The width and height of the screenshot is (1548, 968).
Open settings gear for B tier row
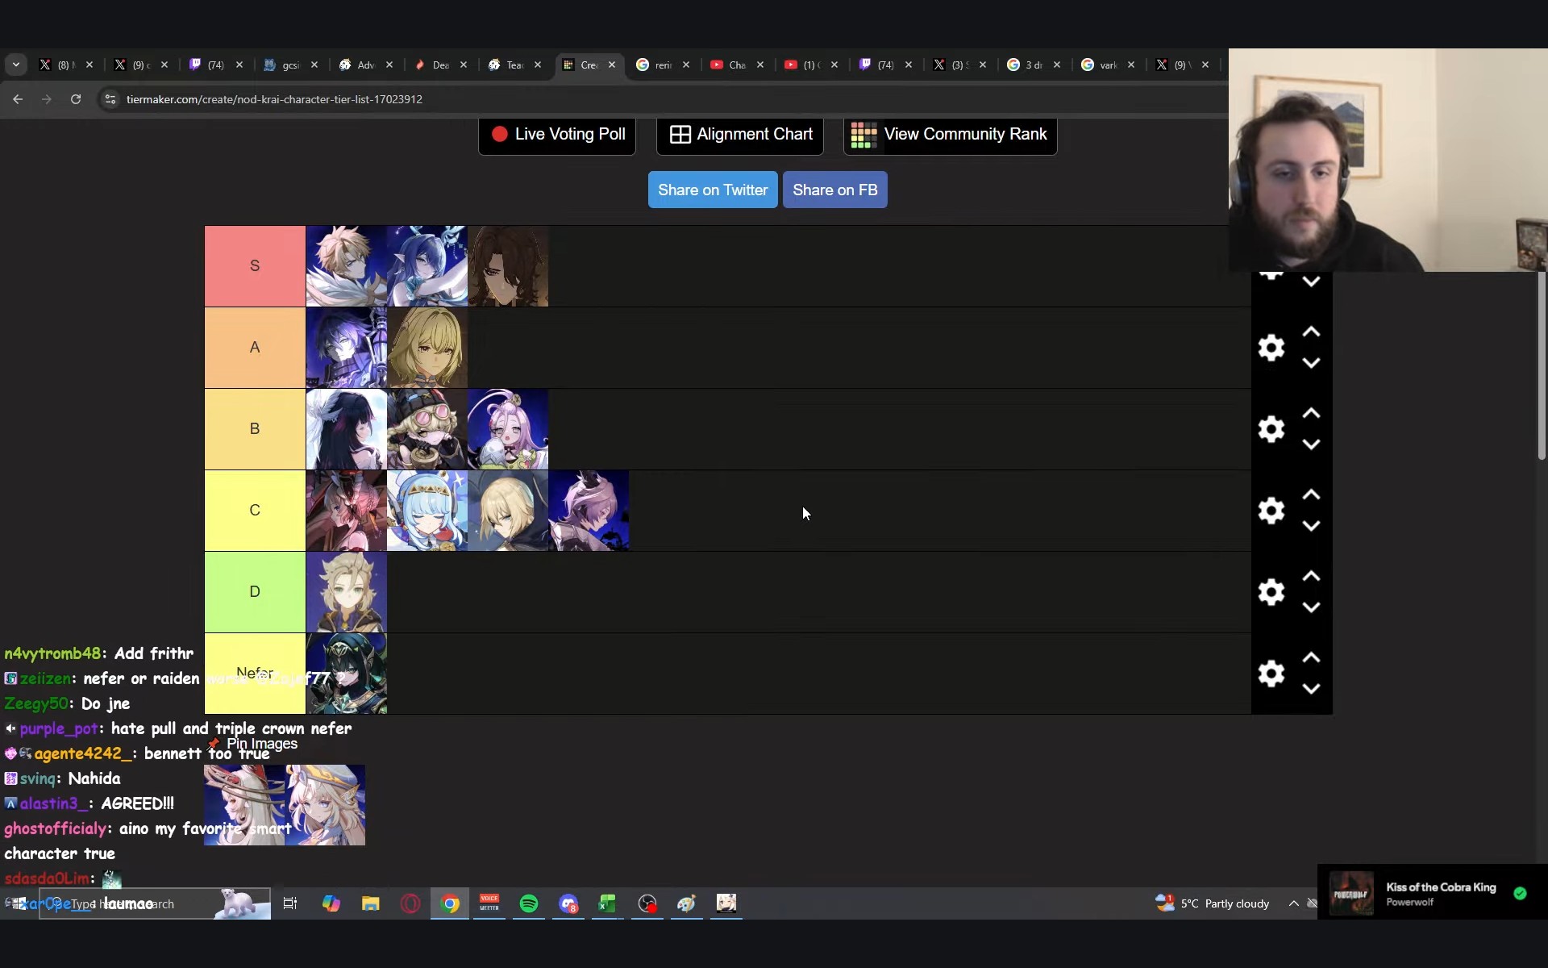tap(1271, 429)
